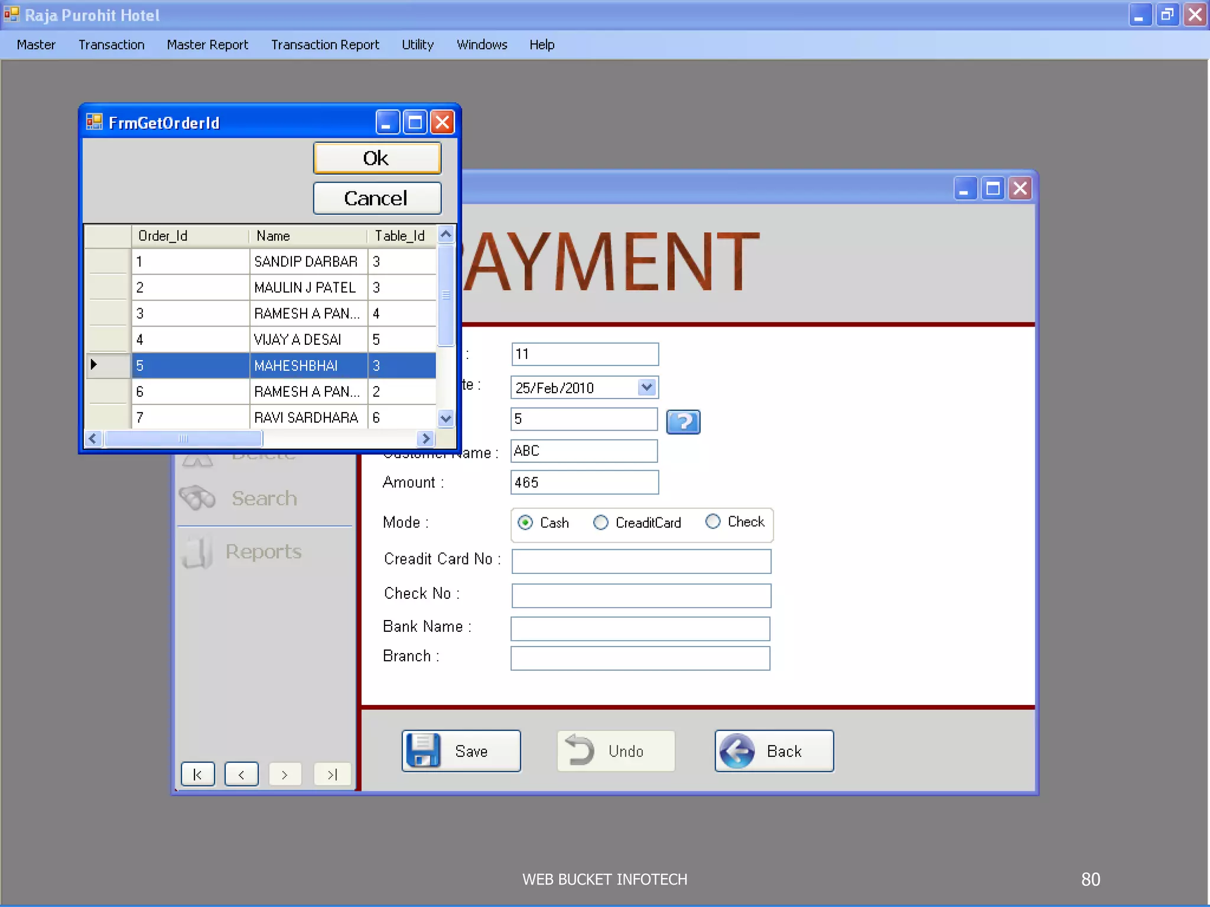Open the Master Report menu
Screen dimensions: 1210x907
[207, 45]
